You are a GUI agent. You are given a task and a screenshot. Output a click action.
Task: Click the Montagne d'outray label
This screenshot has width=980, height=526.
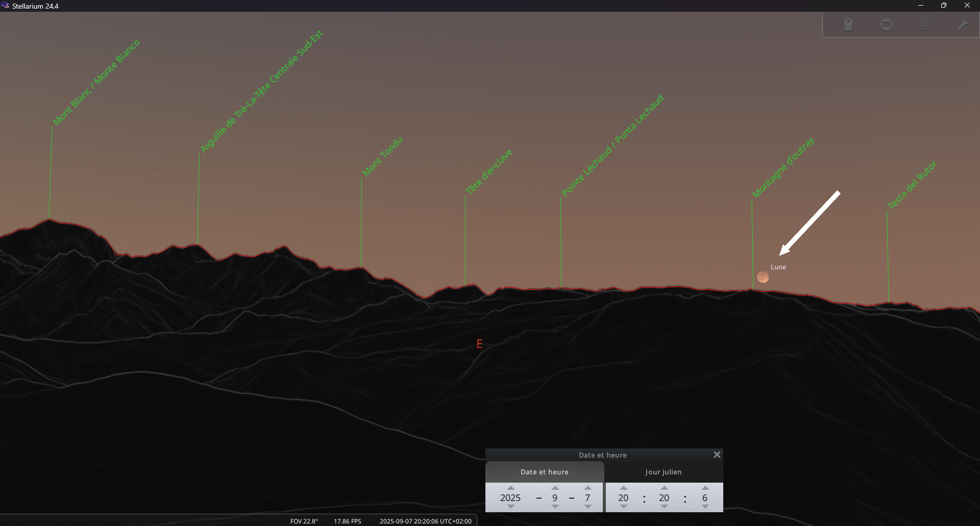point(783,167)
